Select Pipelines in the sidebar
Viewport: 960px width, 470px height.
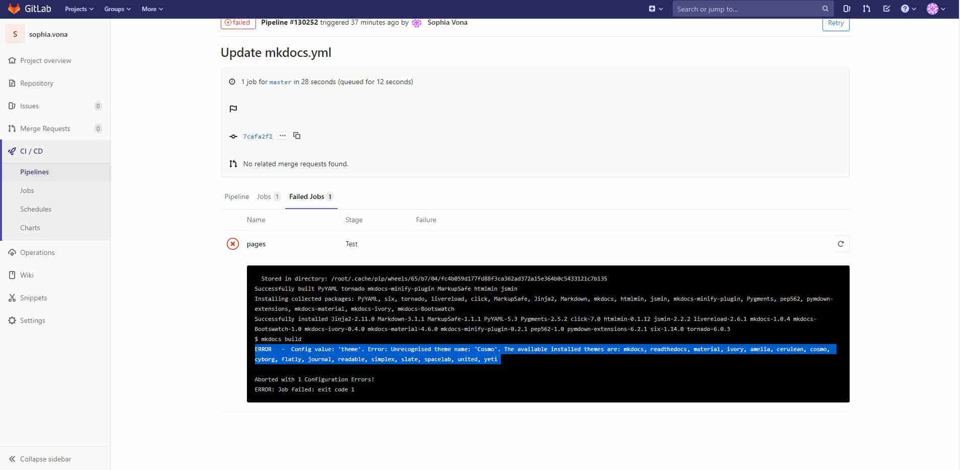34,172
